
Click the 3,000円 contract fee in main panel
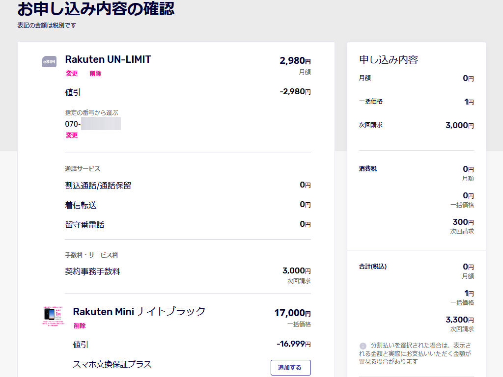coord(297,271)
